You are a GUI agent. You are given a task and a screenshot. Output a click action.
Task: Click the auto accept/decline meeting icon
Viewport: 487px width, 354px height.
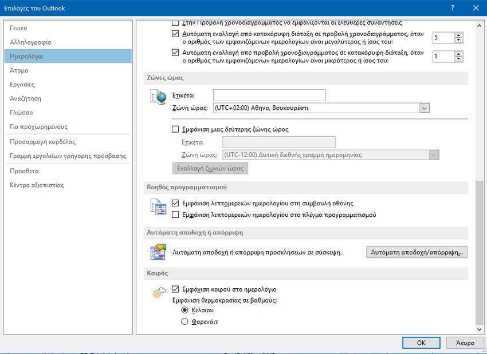point(158,252)
